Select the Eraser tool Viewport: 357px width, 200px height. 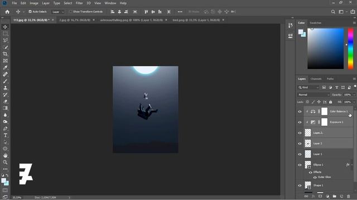pos(5,101)
